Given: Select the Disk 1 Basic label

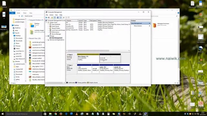Looking at the screenshot, I should click(x=71, y=69).
